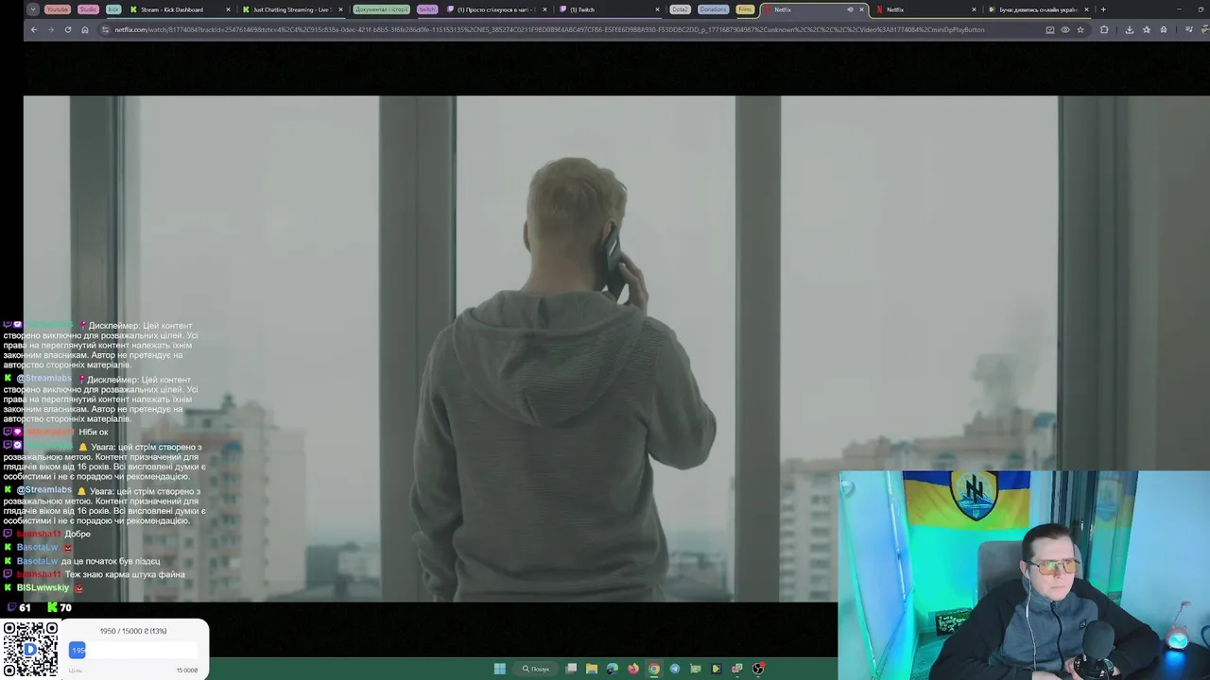Switch to Just Chatting Streaming tab
Viewport: 1210px width, 680px height.
pyautogui.click(x=291, y=9)
